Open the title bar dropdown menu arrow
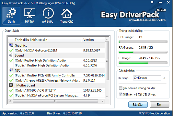 pyautogui.click(x=152, y=2)
